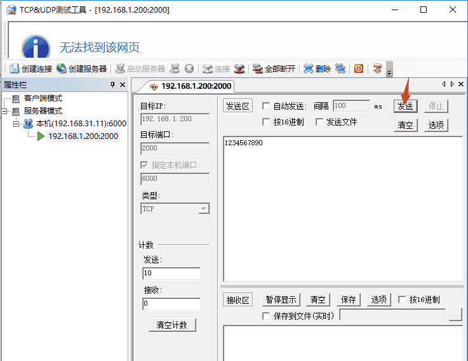Image resolution: width=468 pixels, height=361 pixels.
Task: Click the 全部断开 toolbar button
Action: (274, 69)
